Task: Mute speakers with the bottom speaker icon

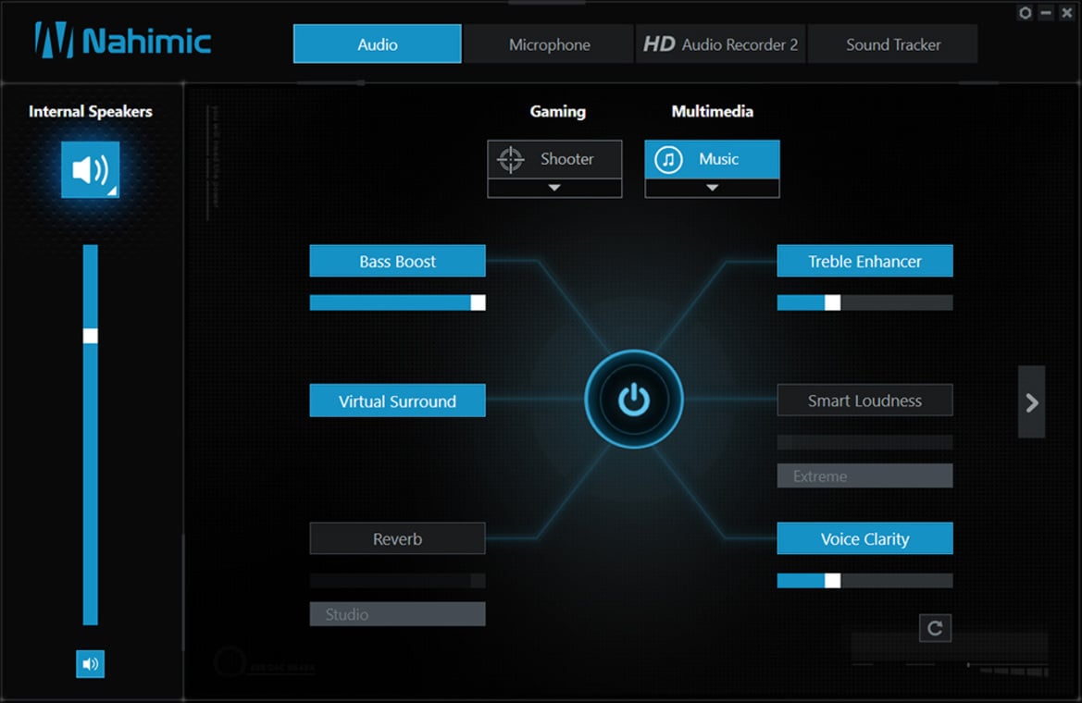Action: (91, 663)
